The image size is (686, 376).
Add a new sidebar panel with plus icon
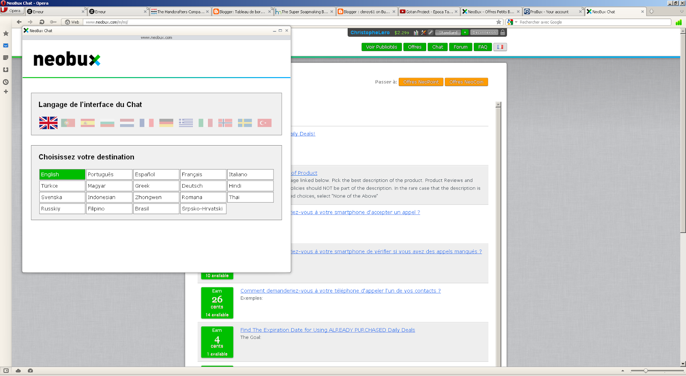[6, 92]
